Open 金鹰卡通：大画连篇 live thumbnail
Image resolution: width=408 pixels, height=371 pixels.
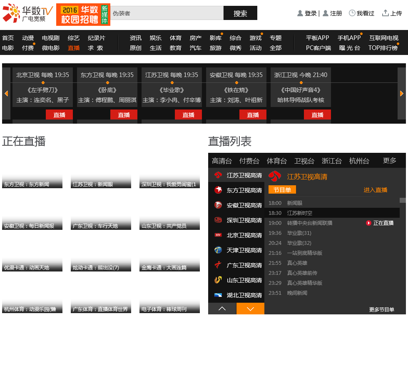170,254
